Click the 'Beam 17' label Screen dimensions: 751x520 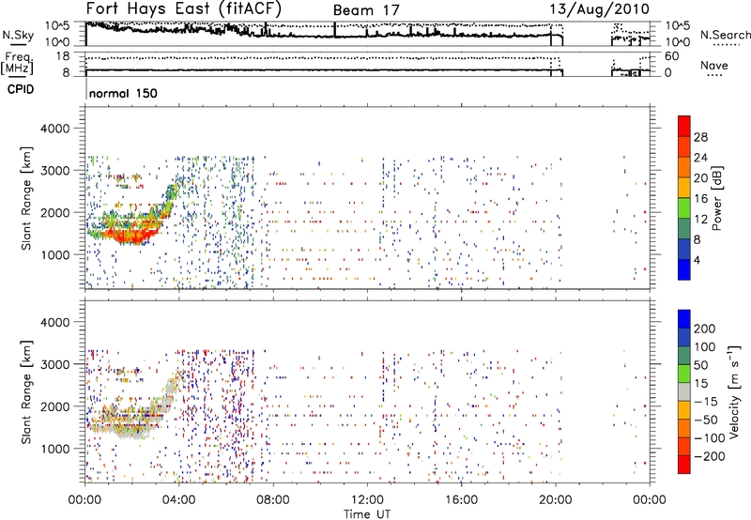[x=366, y=10]
